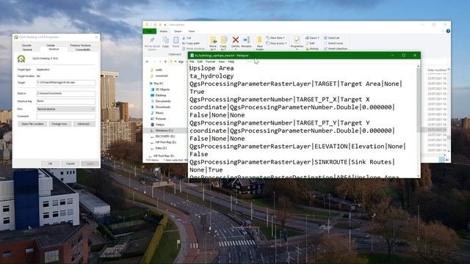
Task: Open Notepad's Format menu
Action: (x=211, y=62)
